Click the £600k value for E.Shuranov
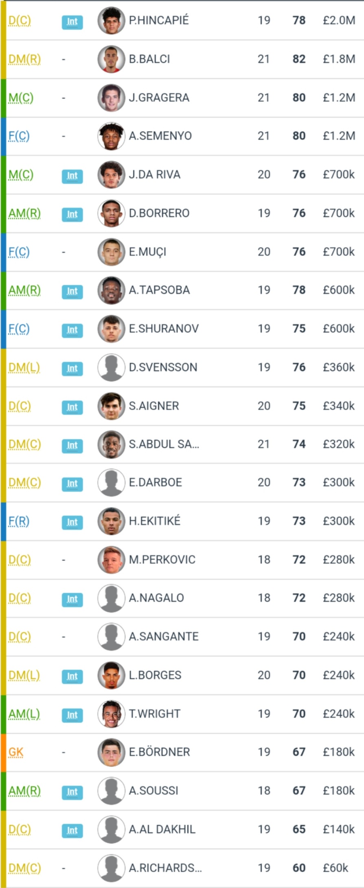Viewport: 364px width, 888px height. tap(338, 329)
